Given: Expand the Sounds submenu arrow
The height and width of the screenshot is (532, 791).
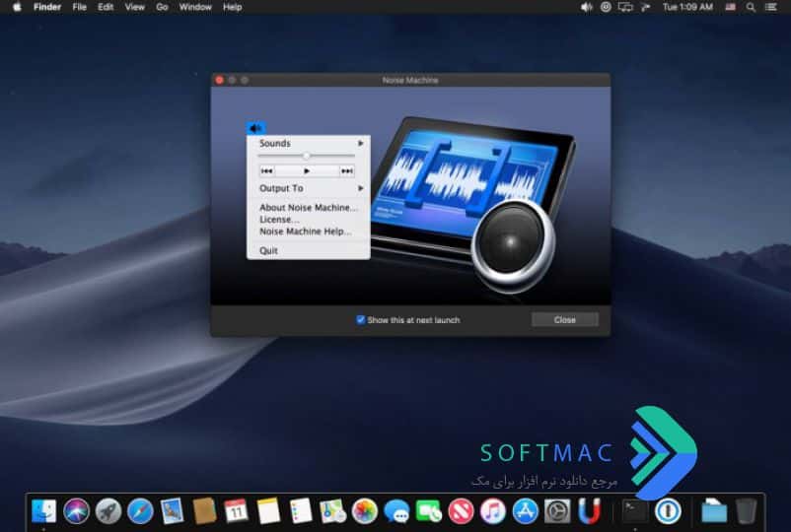Looking at the screenshot, I should click(361, 144).
